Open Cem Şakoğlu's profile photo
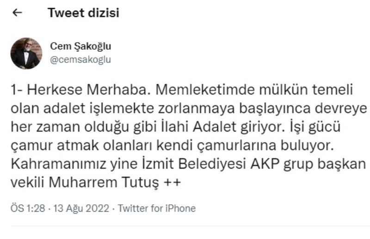 point(26,53)
